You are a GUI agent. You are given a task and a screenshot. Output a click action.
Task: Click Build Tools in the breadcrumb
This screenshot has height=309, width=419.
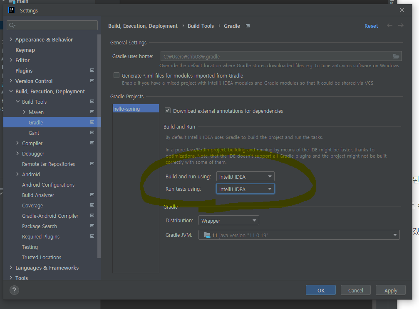(x=201, y=26)
